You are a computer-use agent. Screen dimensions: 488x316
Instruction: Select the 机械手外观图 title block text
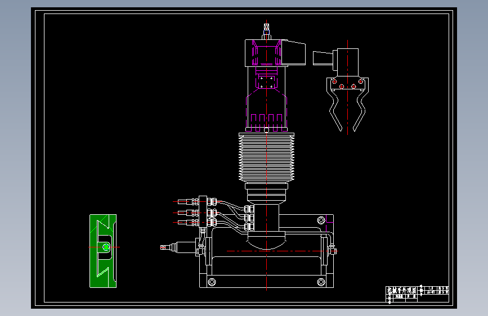click(x=401, y=290)
